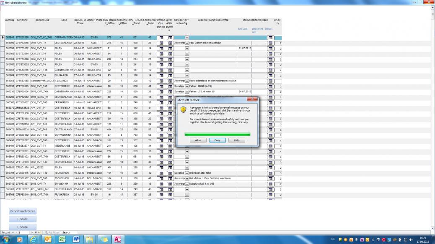Click Deny in the Outlook warning dialog
Image resolution: width=435 pixels, height=244 pixels.
click(x=217, y=140)
